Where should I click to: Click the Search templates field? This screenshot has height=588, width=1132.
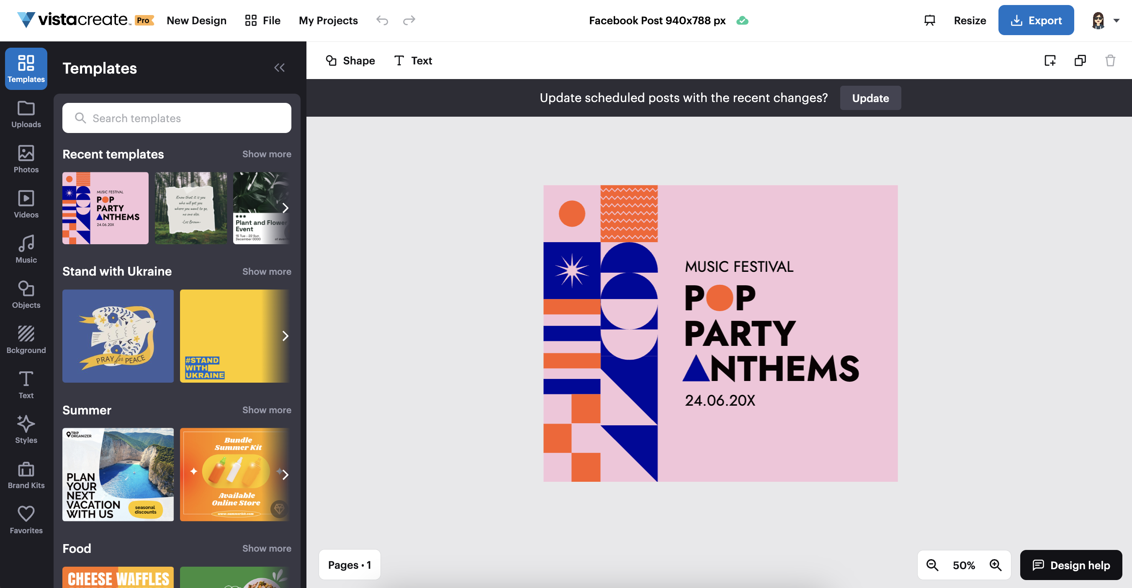(177, 118)
